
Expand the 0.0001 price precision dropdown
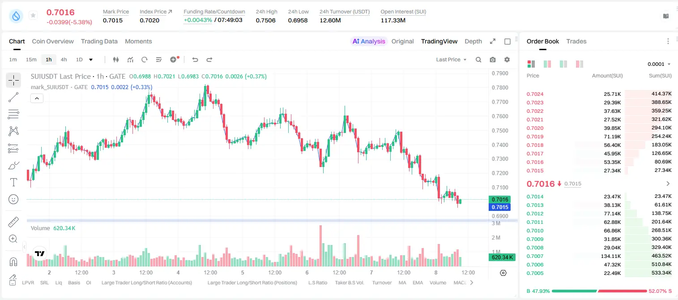(659, 64)
